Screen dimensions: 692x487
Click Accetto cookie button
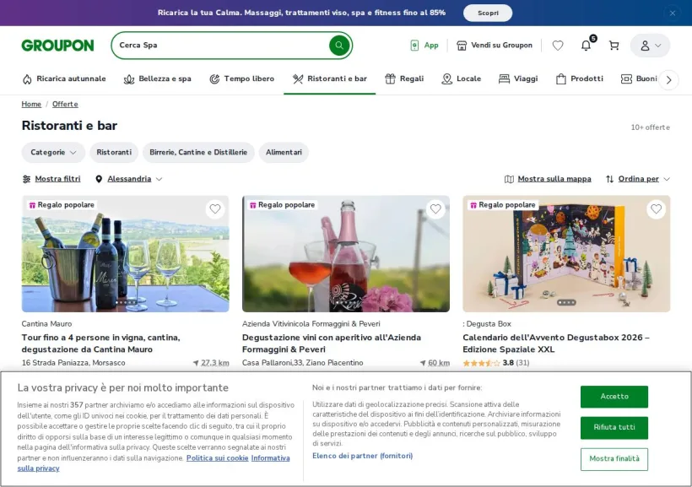click(614, 397)
